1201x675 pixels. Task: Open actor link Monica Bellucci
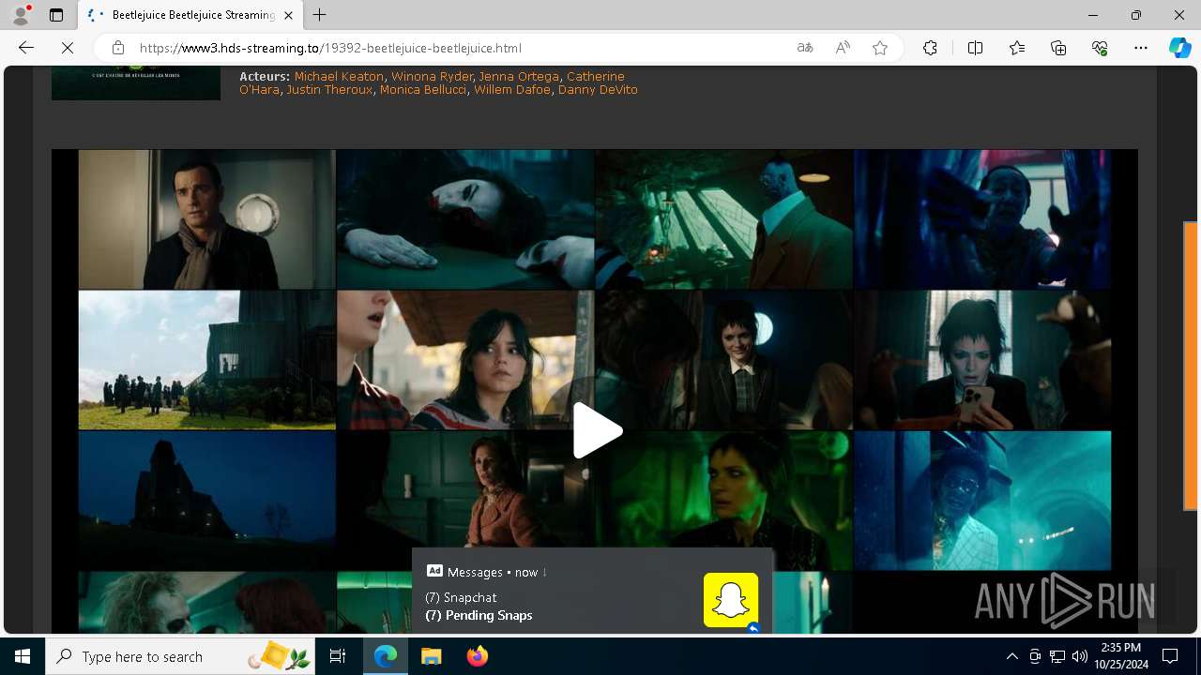[423, 90]
